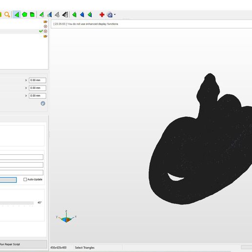Viewport: 252px width, 252px height.
Task: Click the gray triangle with circle icon
Action: tap(57, 15)
